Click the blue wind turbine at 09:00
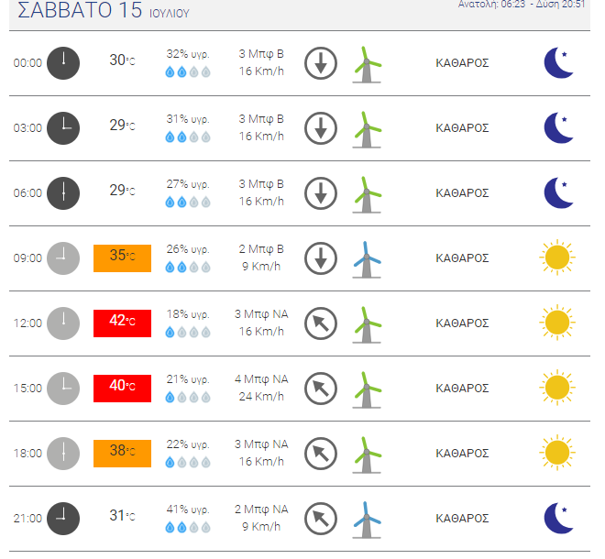 [367, 259]
